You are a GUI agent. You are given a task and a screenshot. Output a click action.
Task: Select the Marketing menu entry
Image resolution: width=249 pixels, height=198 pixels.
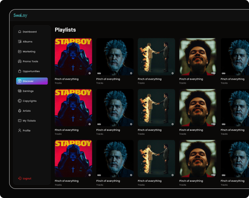click(29, 51)
